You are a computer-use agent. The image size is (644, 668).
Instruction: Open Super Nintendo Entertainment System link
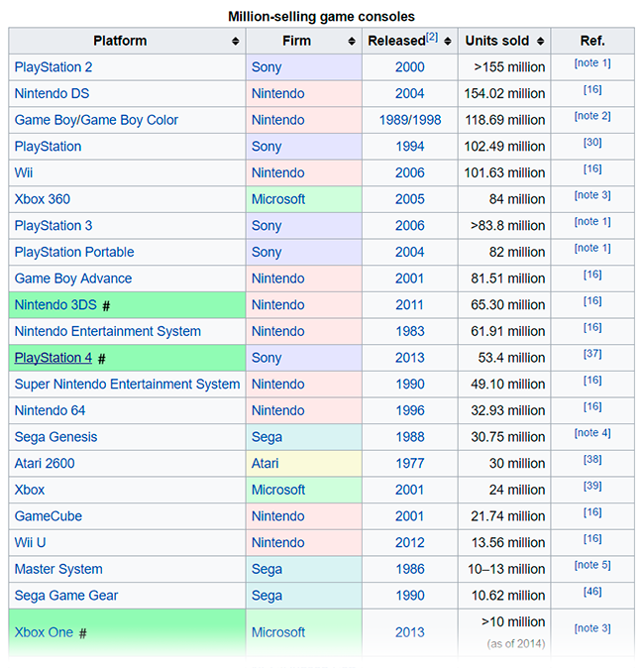coord(127,384)
